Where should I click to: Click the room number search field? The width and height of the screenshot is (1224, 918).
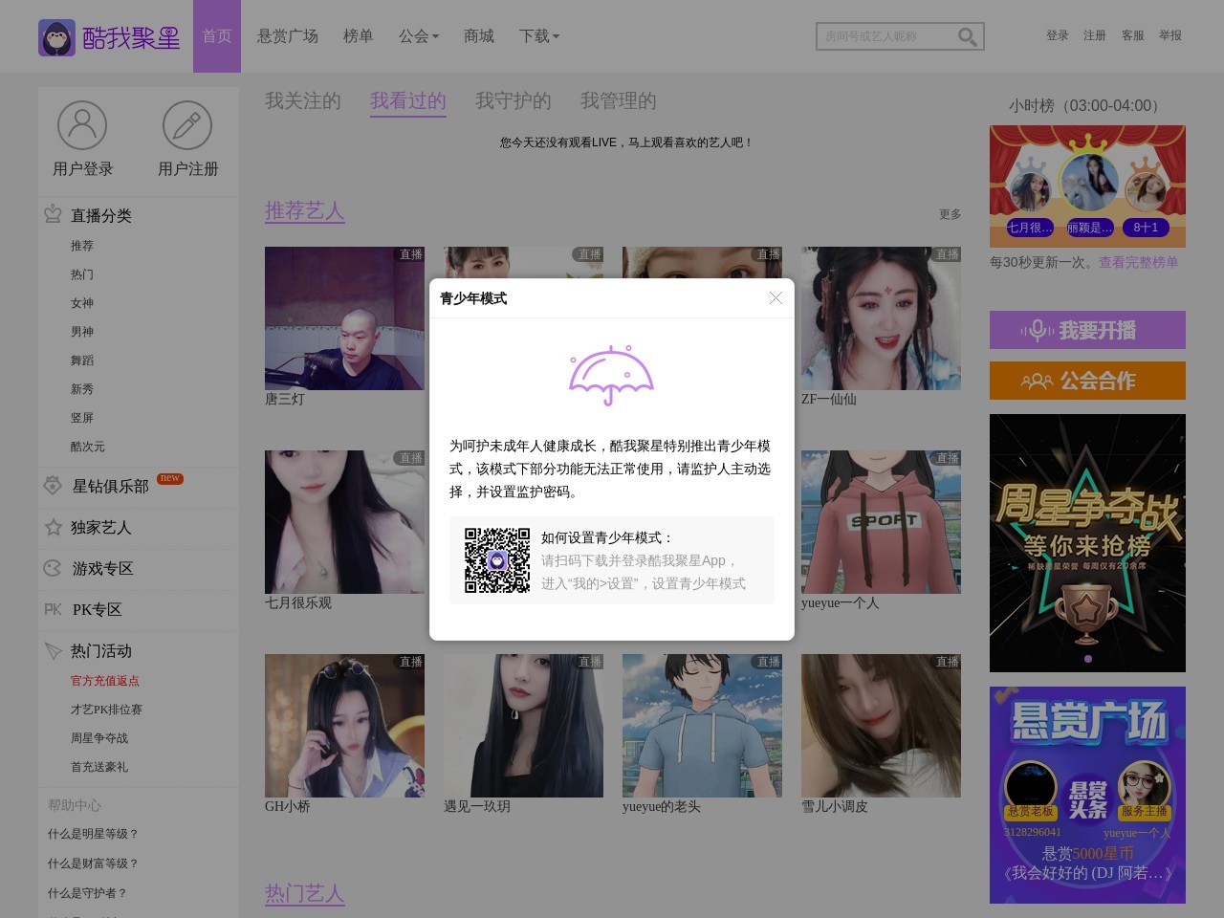(885, 36)
